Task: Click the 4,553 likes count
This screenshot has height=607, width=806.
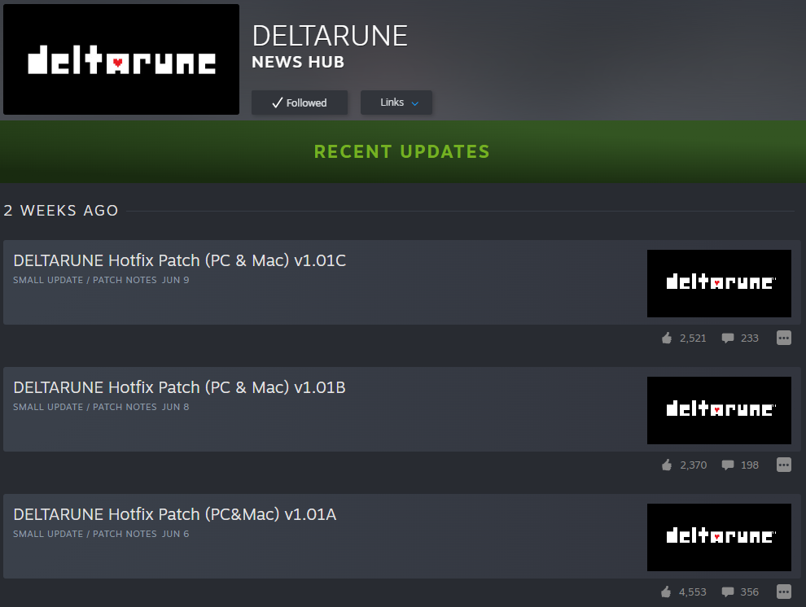Action: pyautogui.click(x=692, y=592)
